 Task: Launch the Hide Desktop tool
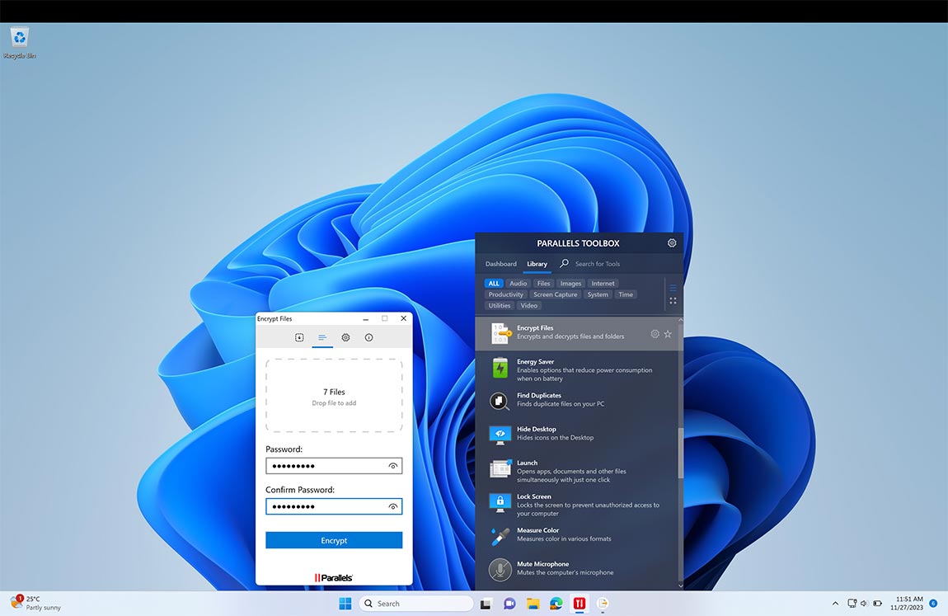tap(544, 433)
